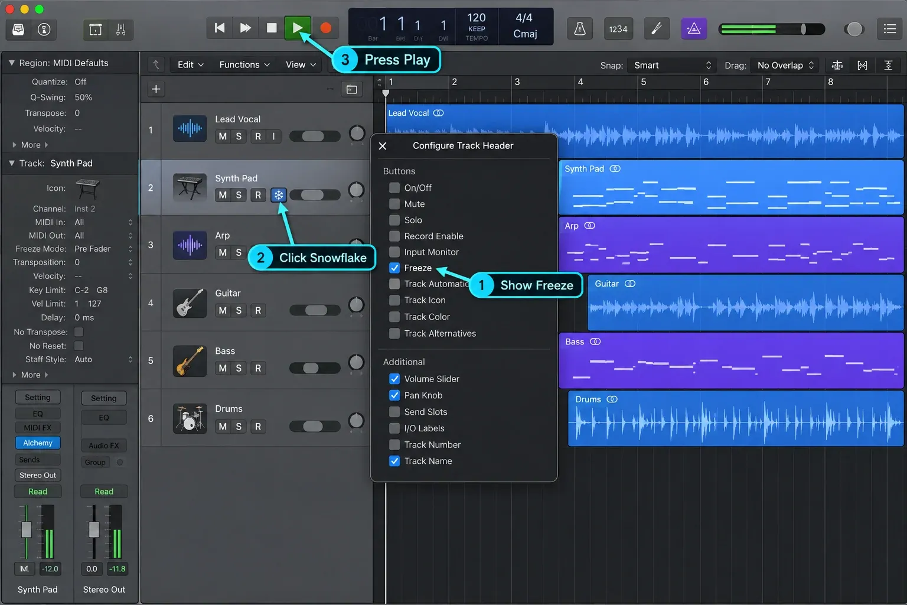Enable the 1234 count-in button
This screenshot has height=605, width=907.
click(x=618, y=29)
